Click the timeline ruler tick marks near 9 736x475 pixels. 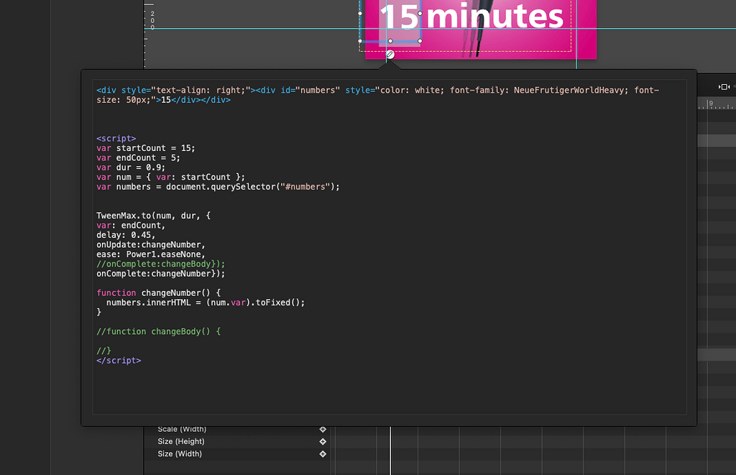(712, 105)
